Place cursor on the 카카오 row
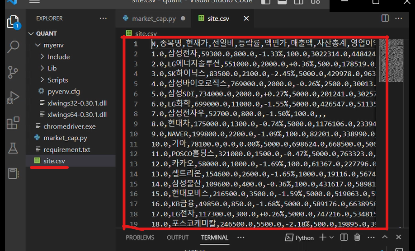 (x=264, y=164)
